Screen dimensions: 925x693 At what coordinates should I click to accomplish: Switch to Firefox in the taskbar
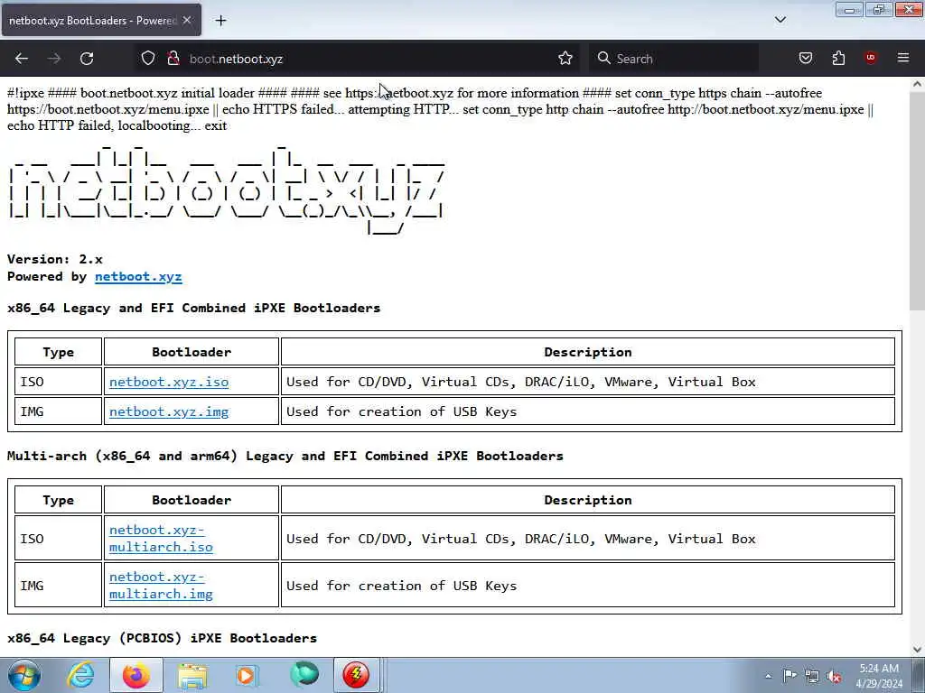pyautogui.click(x=136, y=675)
